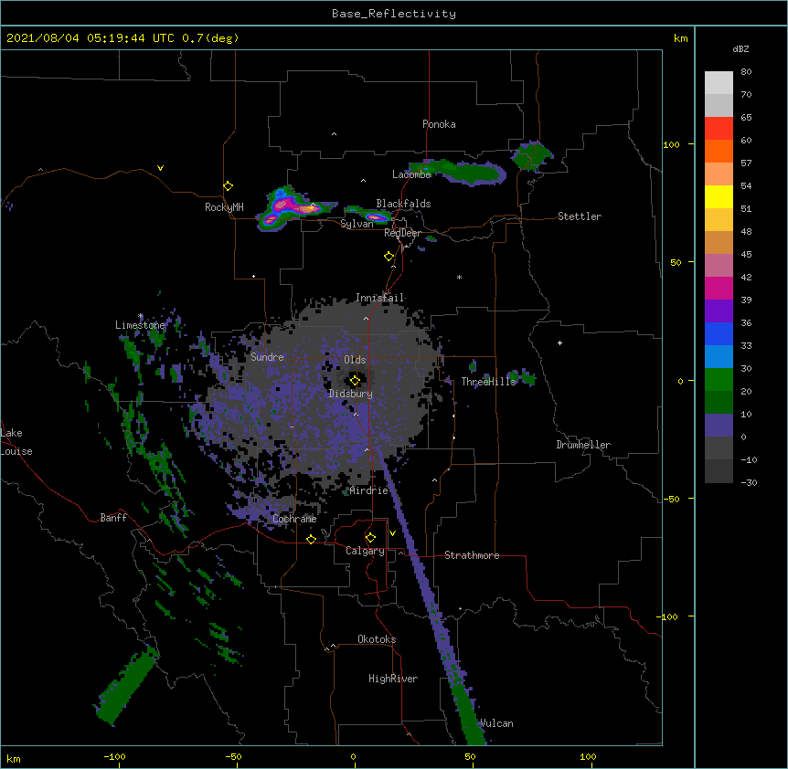
Task: Click the HighRiver label
Action: click(x=393, y=679)
